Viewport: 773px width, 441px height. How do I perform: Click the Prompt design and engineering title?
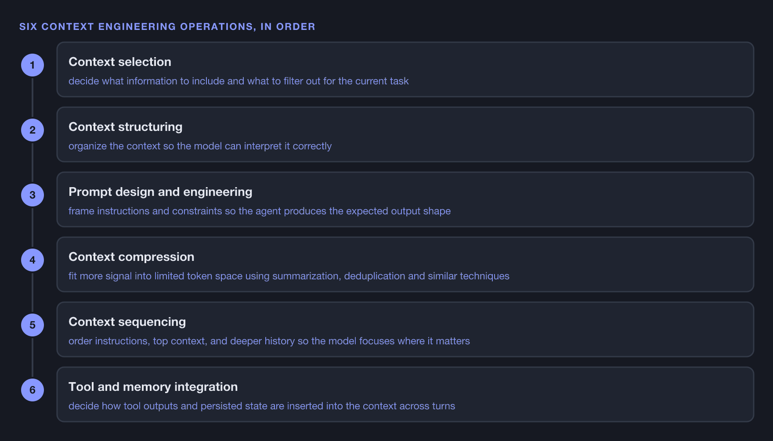(160, 192)
